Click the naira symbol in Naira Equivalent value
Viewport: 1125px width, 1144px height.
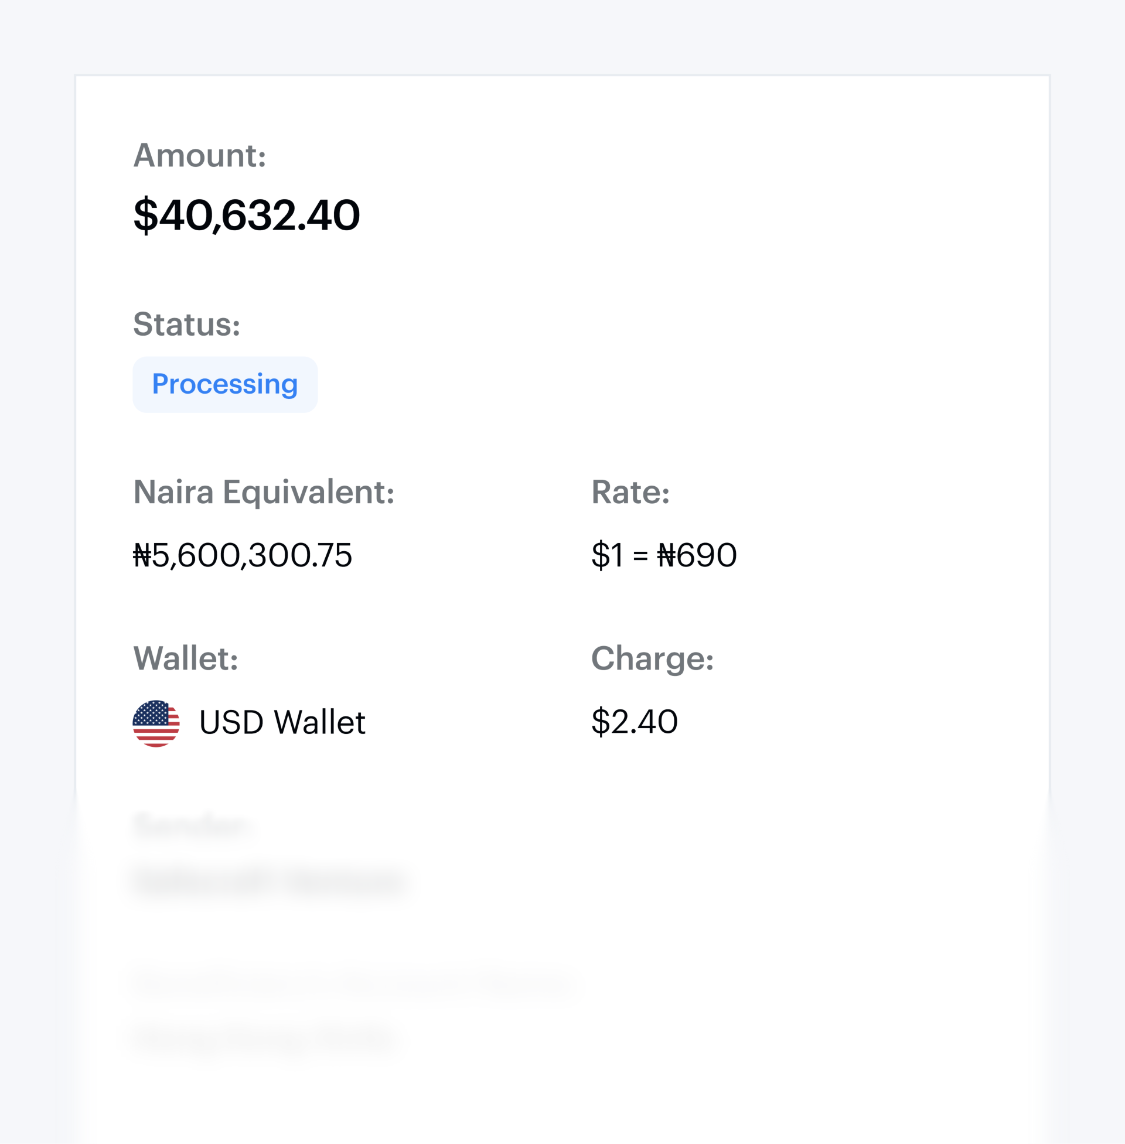[x=142, y=555]
